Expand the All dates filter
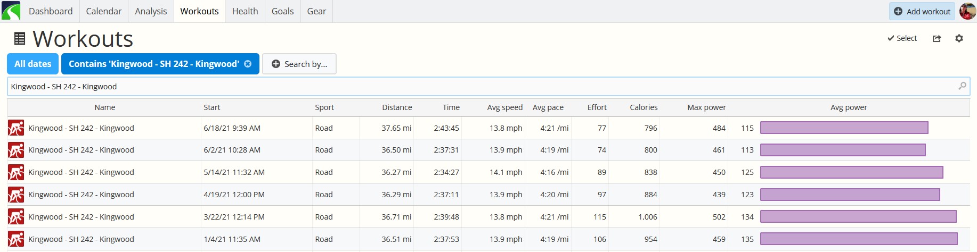Screen dimensions: 977x252 pos(33,64)
